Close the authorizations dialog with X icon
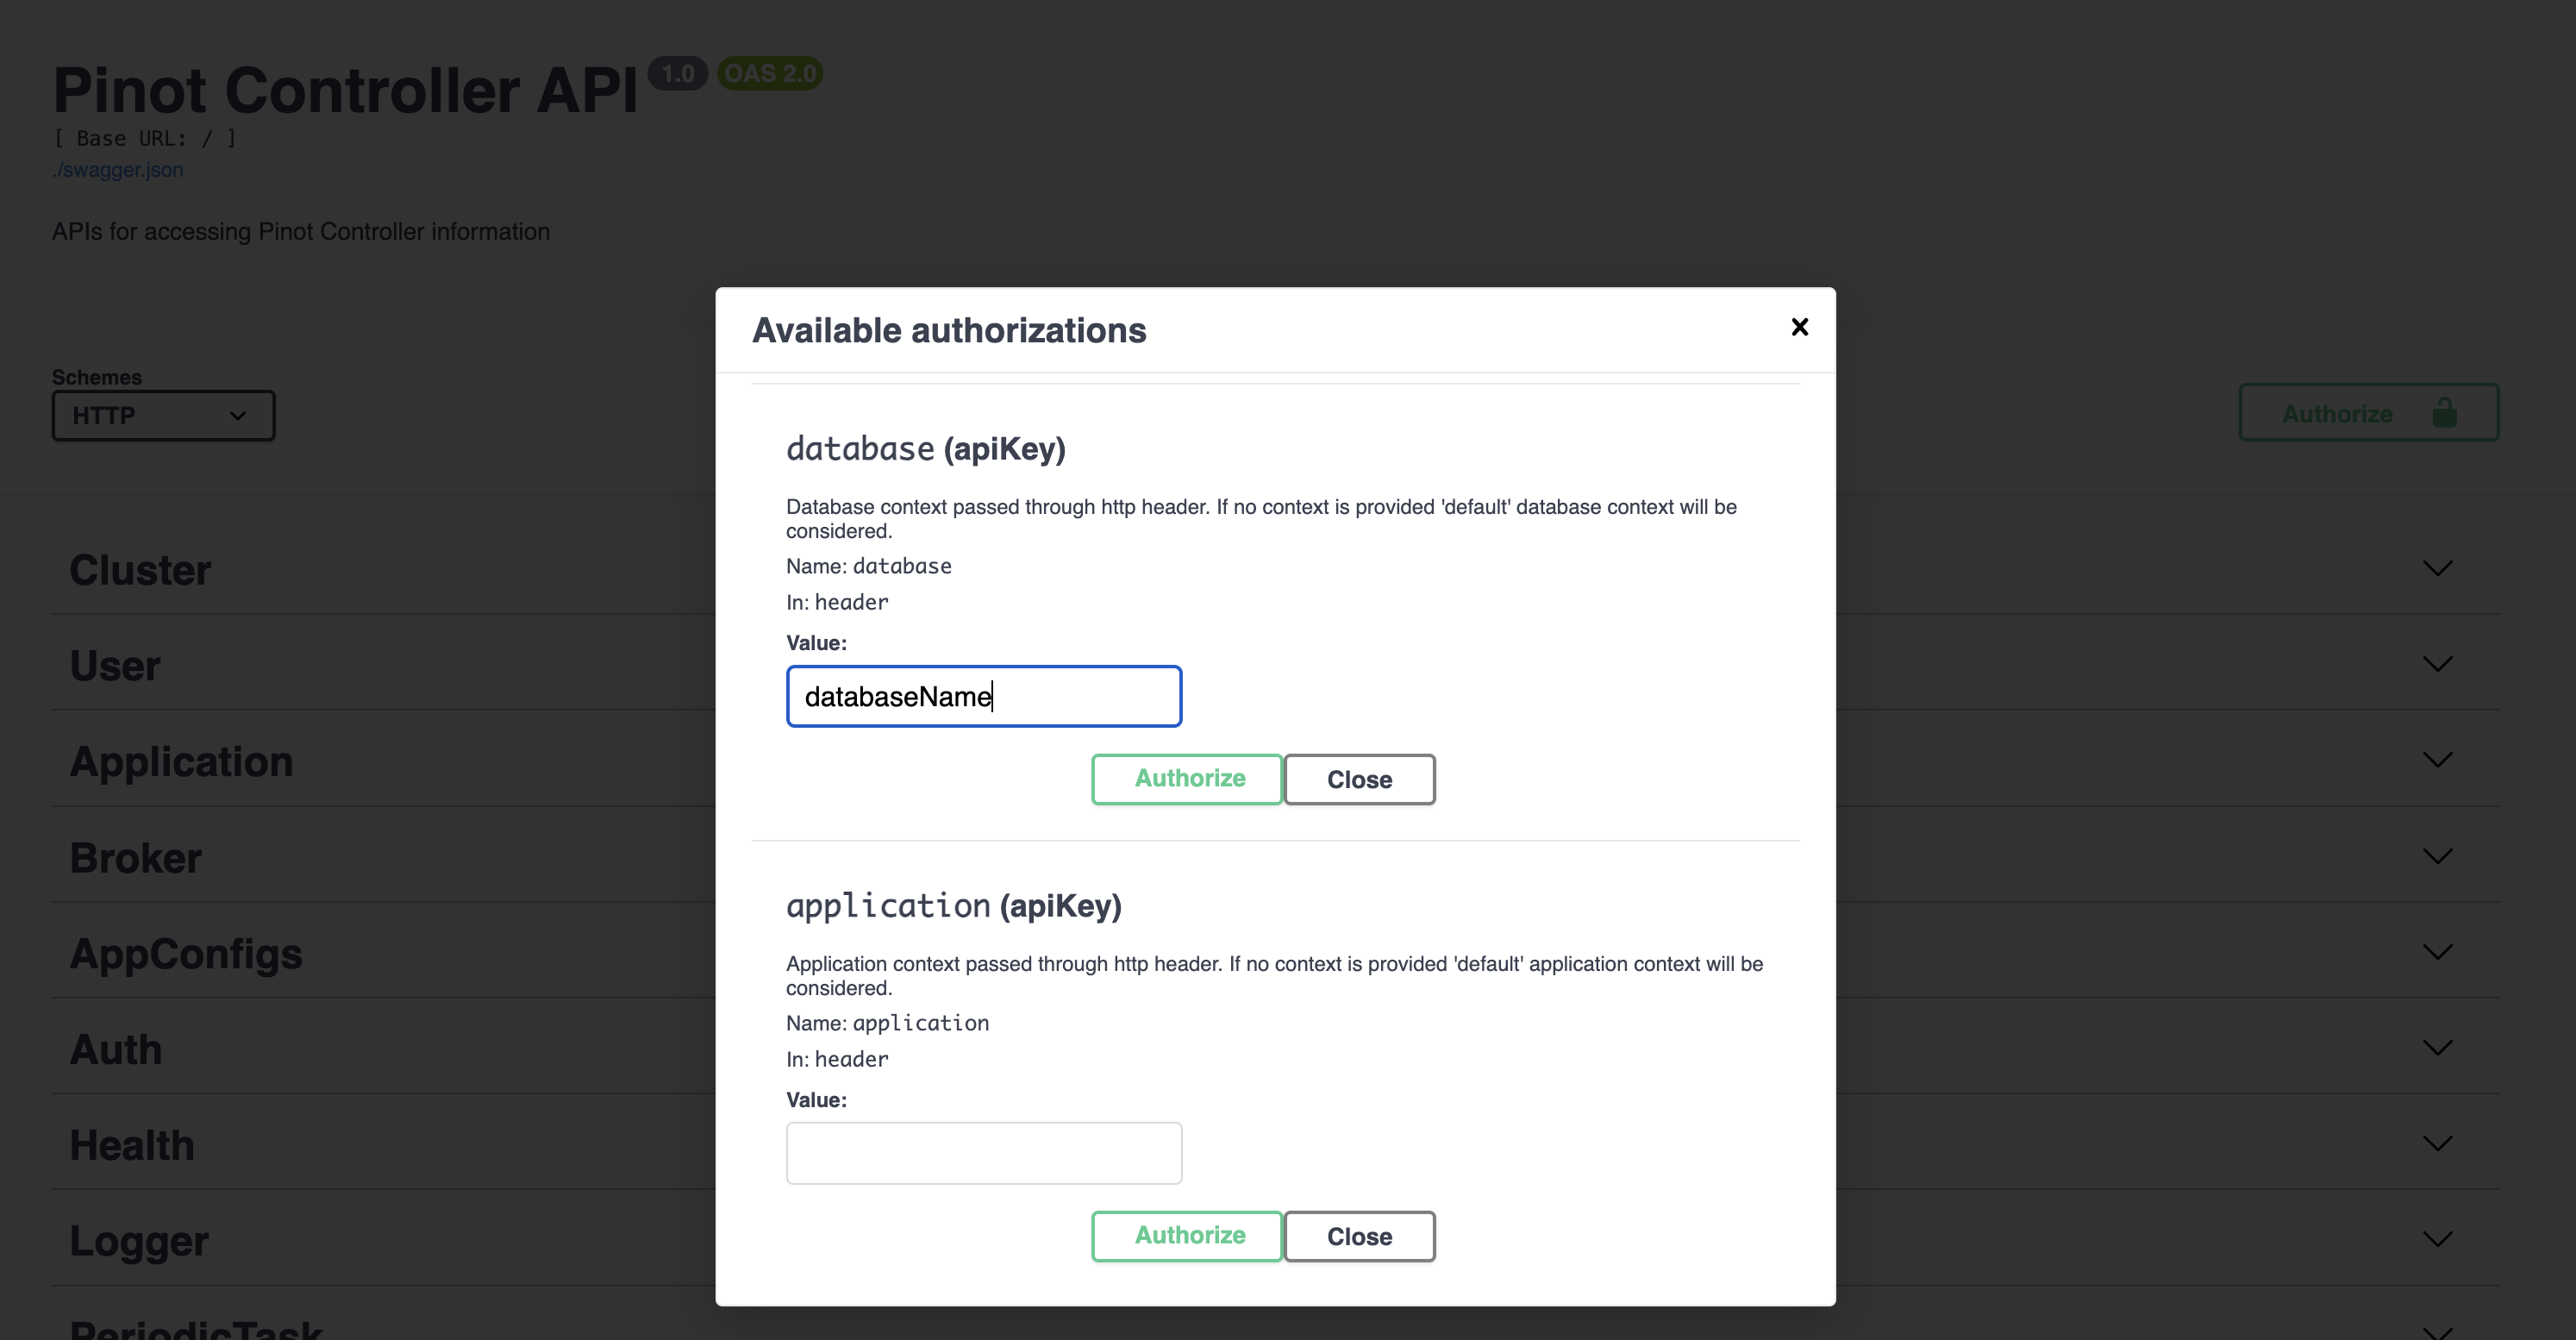2576x1340 pixels. pyautogui.click(x=1799, y=327)
